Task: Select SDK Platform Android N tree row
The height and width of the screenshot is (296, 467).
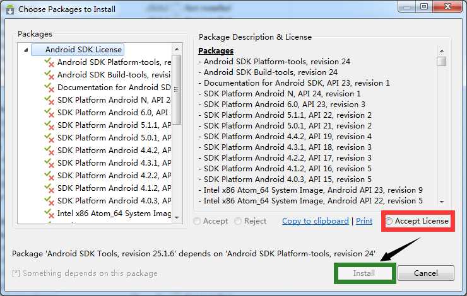Action: tap(114, 100)
